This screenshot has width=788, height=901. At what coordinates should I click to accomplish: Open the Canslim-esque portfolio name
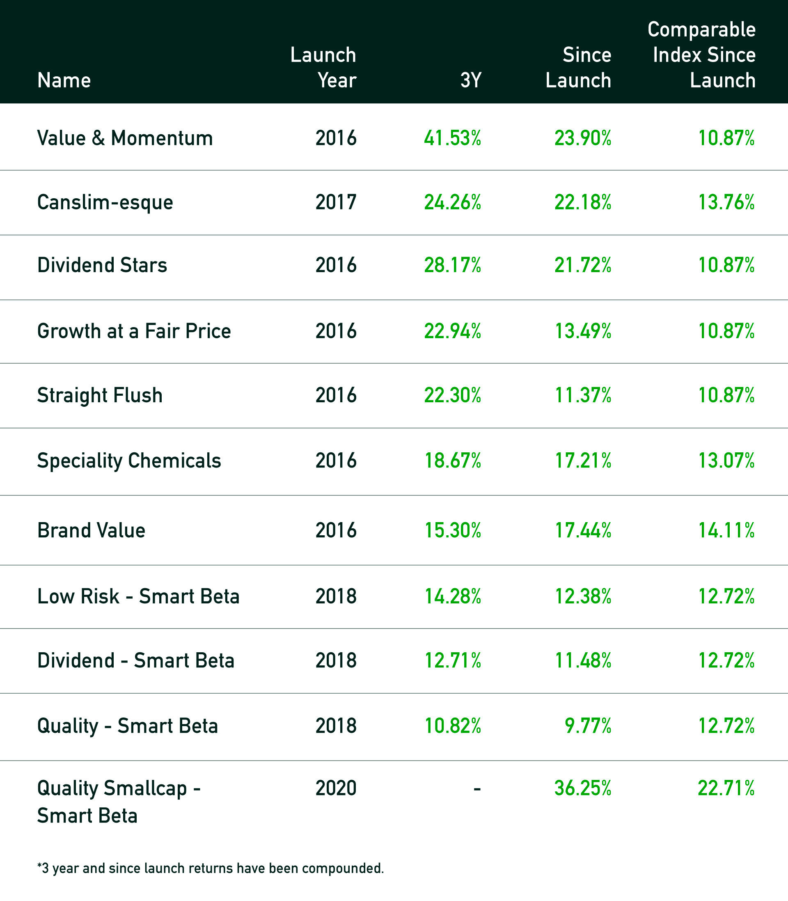click(105, 203)
